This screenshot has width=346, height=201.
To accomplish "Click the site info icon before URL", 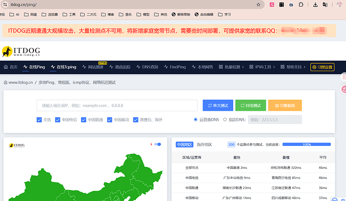I will coord(5,5).
